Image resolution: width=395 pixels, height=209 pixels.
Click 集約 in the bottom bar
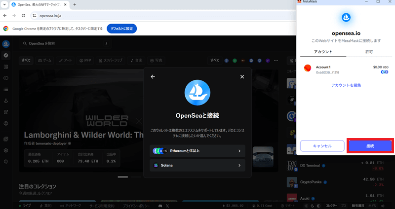(45, 206)
